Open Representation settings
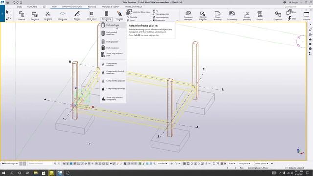Viewport: 313px width, 176px height. click(x=160, y=17)
